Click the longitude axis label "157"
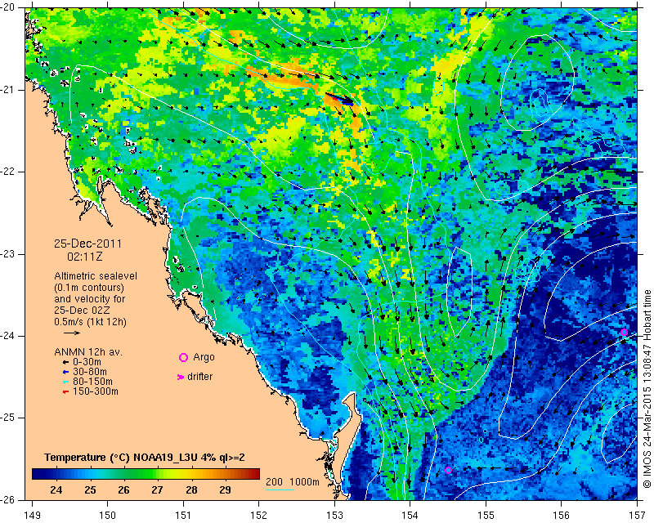 point(637,515)
